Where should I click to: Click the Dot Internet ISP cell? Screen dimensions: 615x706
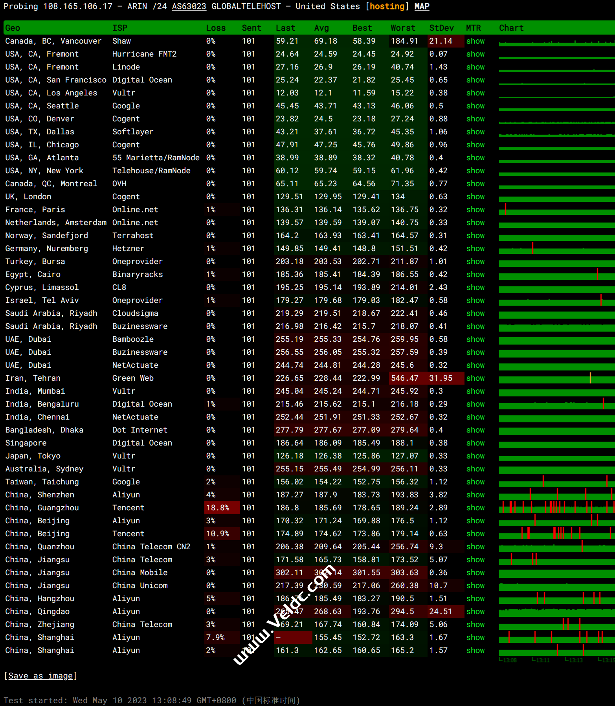pyautogui.click(x=140, y=430)
